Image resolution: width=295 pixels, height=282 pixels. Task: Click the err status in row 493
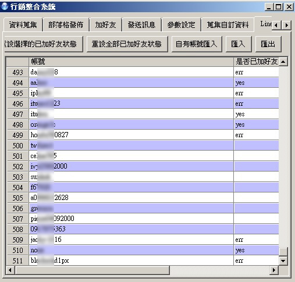(256, 72)
